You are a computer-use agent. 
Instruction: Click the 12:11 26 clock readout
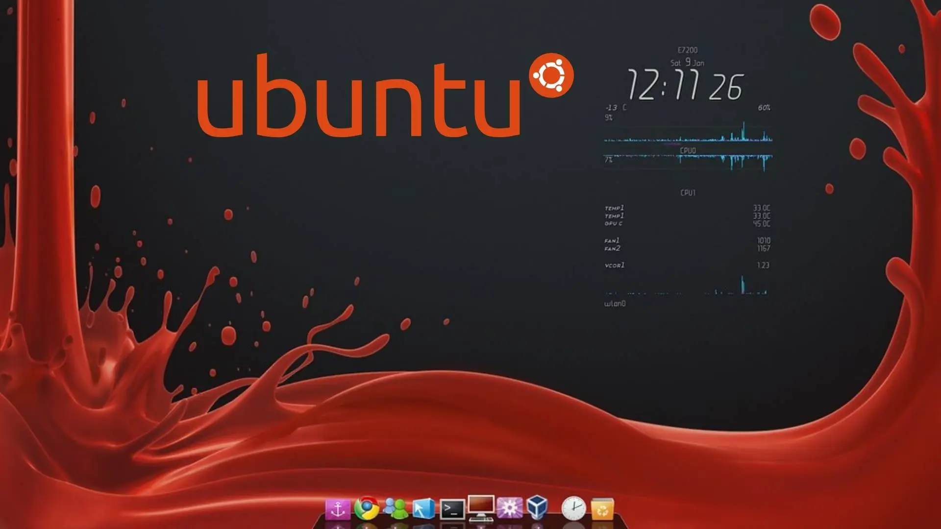[x=685, y=85]
